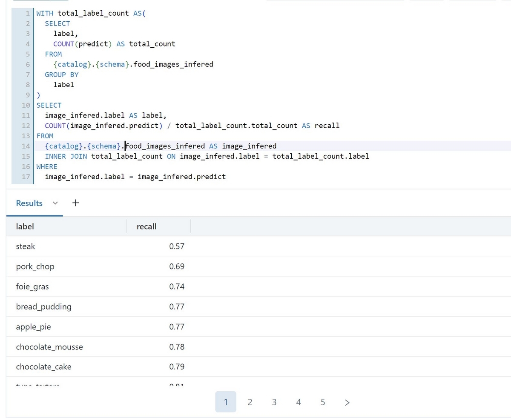Click line number 17 in the gutter
511x418 pixels.
pyautogui.click(x=26, y=177)
